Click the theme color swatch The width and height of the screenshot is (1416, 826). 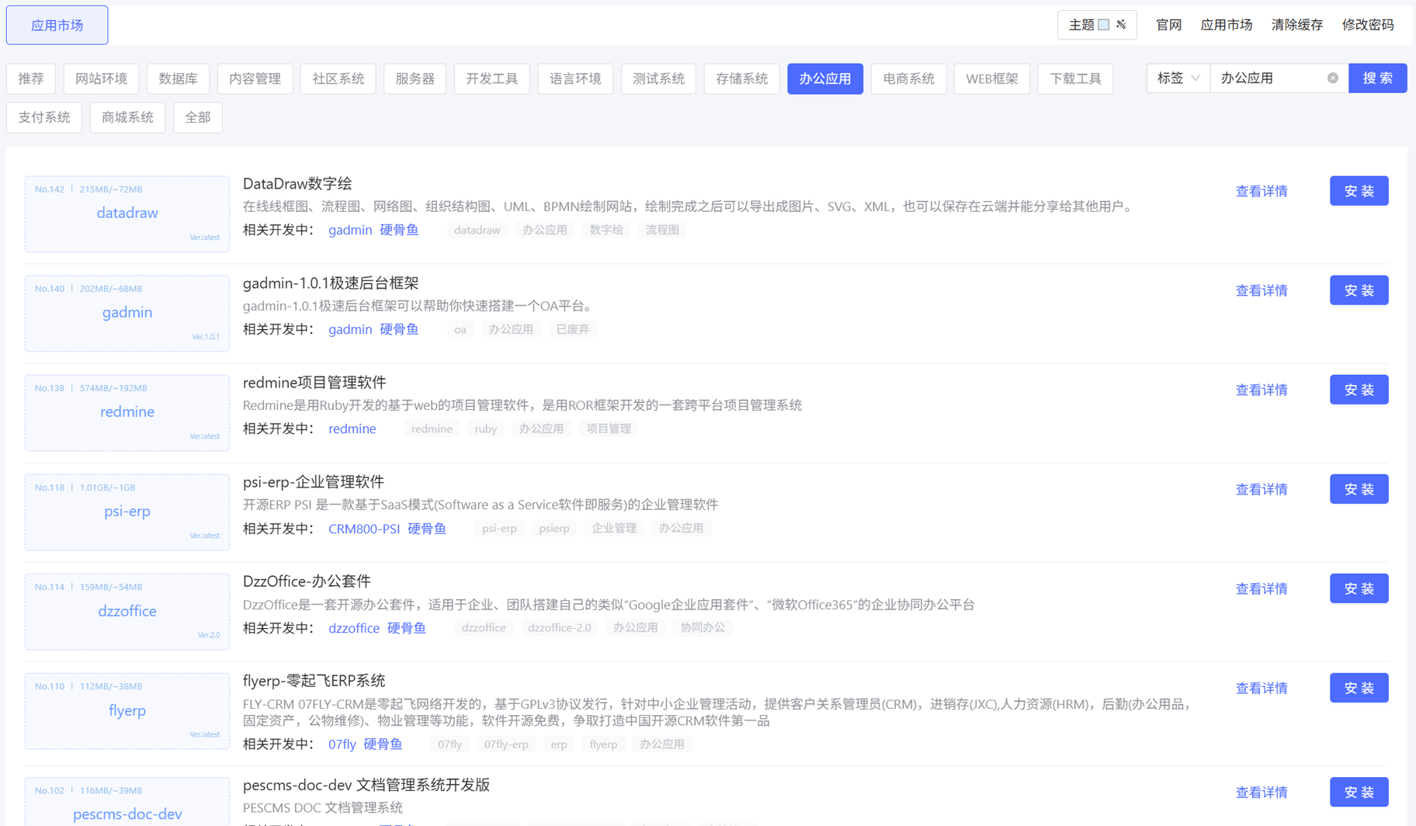1103,25
